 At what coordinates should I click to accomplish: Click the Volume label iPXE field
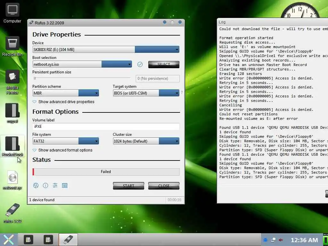(x=106, y=127)
